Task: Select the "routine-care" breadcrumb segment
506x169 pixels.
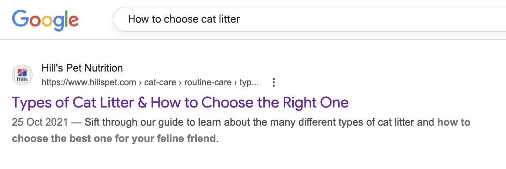Action: [208, 82]
